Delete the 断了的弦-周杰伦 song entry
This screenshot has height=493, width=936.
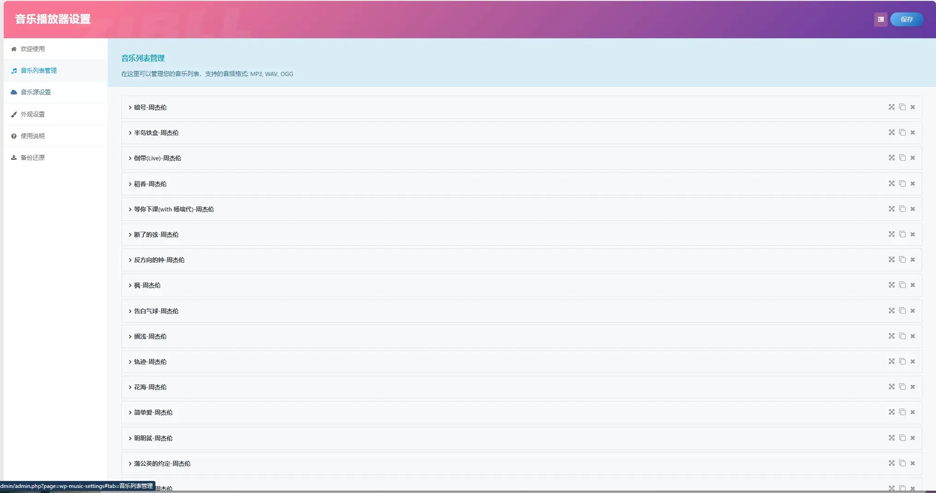pyautogui.click(x=912, y=235)
